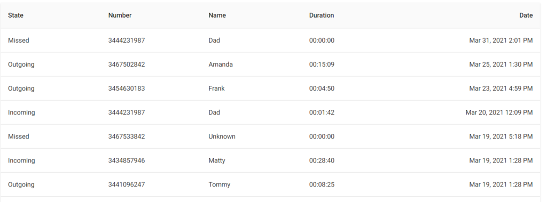Click phone number 3441096247
Viewport: 547px width, 202px height.
[x=126, y=184]
